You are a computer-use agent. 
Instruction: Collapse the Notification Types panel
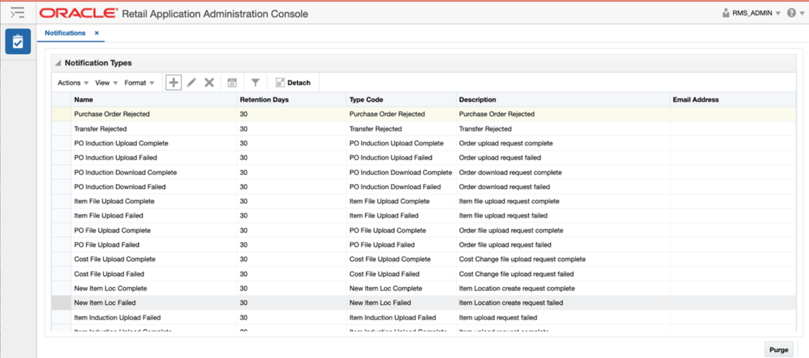tap(58, 63)
